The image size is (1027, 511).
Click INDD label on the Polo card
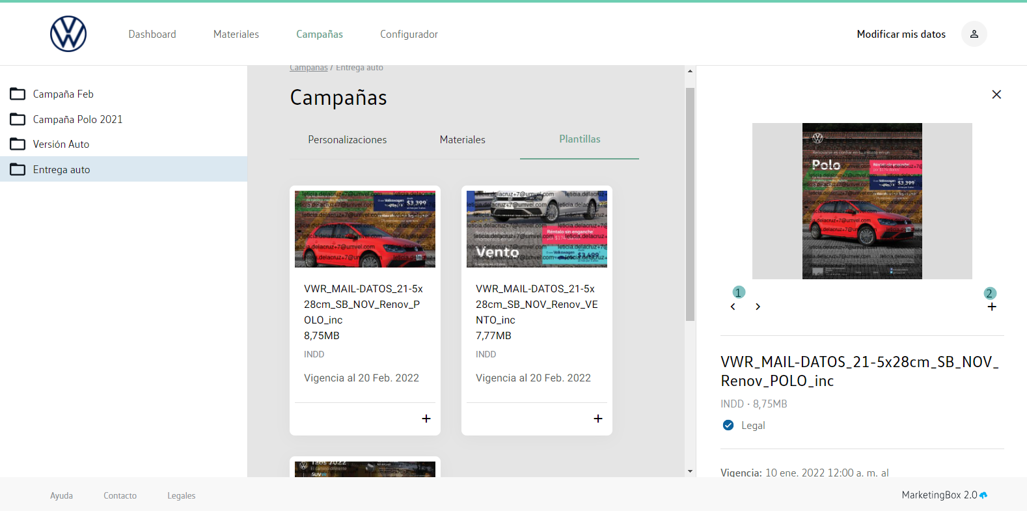coord(314,355)
